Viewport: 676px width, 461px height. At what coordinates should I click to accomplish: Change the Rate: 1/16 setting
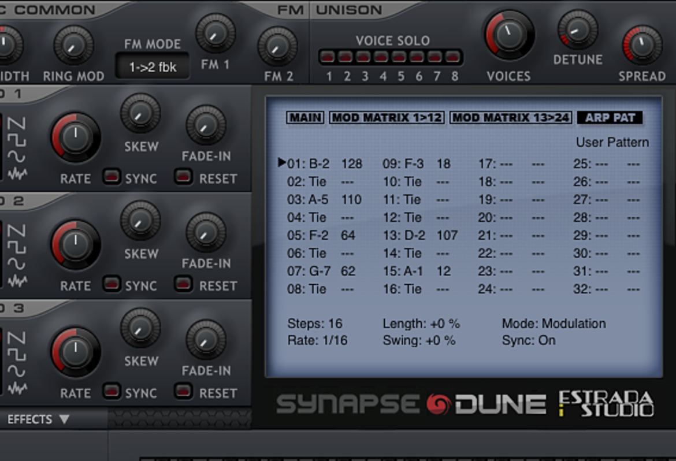317,340
